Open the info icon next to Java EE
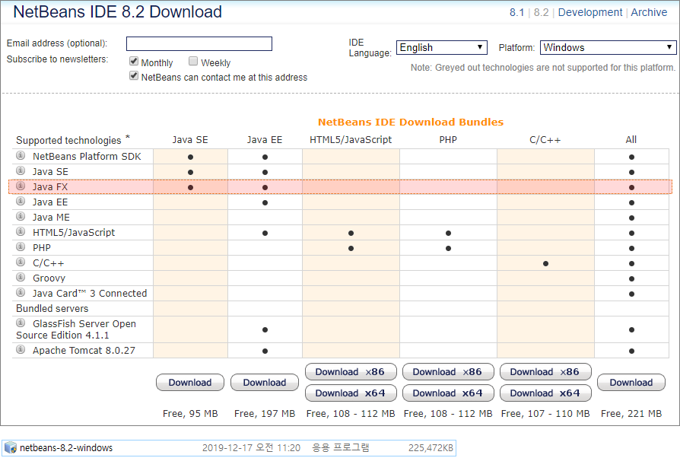The image size is (680, 458). 21,201
